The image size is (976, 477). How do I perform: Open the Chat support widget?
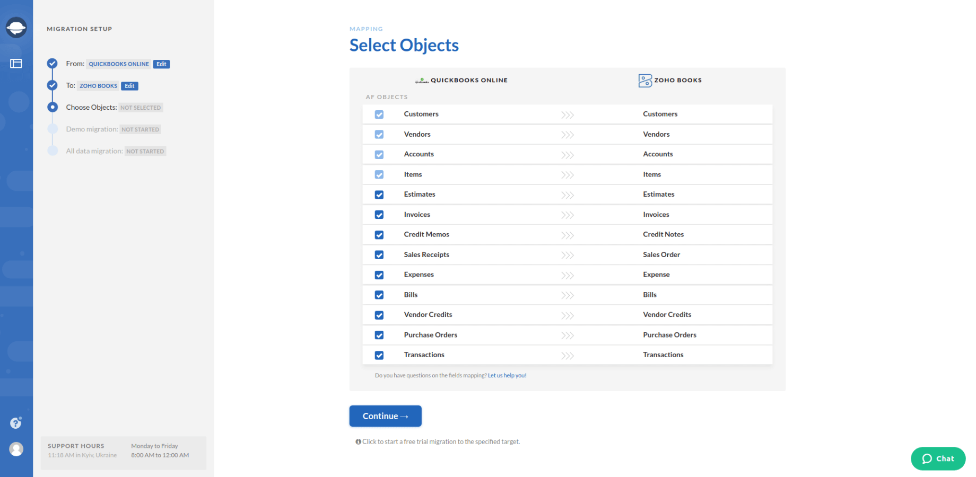click(938, 458)
